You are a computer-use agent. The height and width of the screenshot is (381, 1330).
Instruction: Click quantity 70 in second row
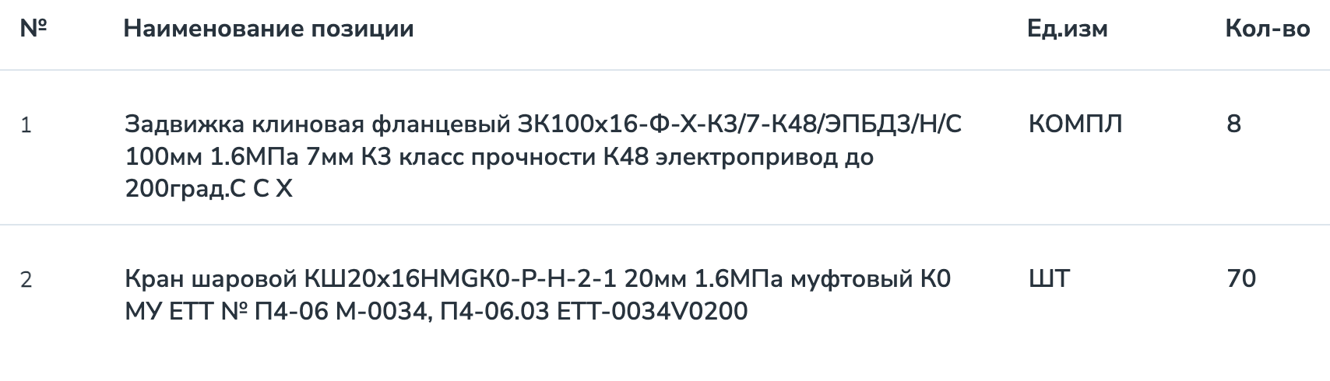point(1241,279)
